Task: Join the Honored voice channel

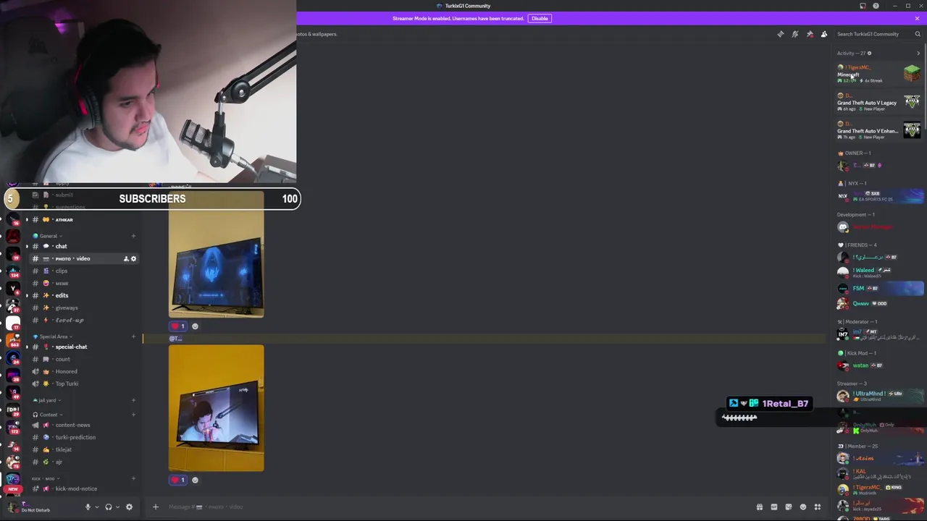Action: (x=83, y=371)
